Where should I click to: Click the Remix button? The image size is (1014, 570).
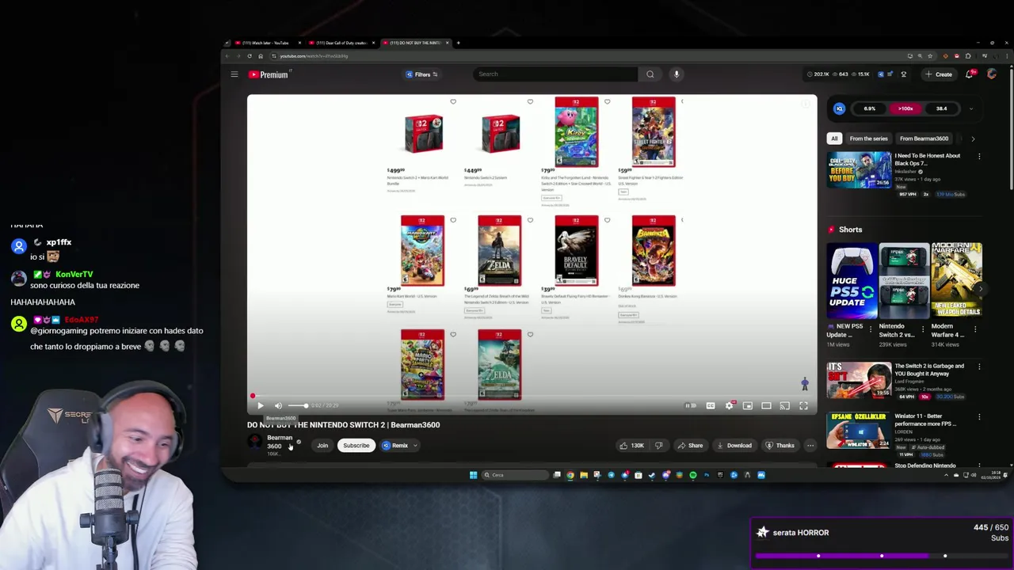395,446
